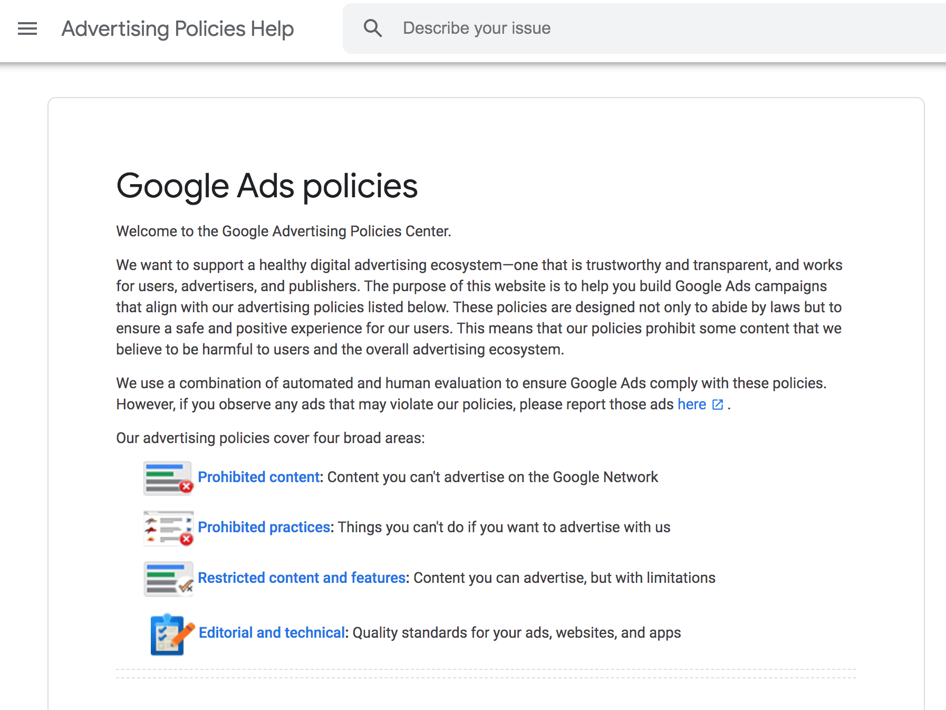Click the welcome paragraph text

pyautogui.click(x=283, y=231)
